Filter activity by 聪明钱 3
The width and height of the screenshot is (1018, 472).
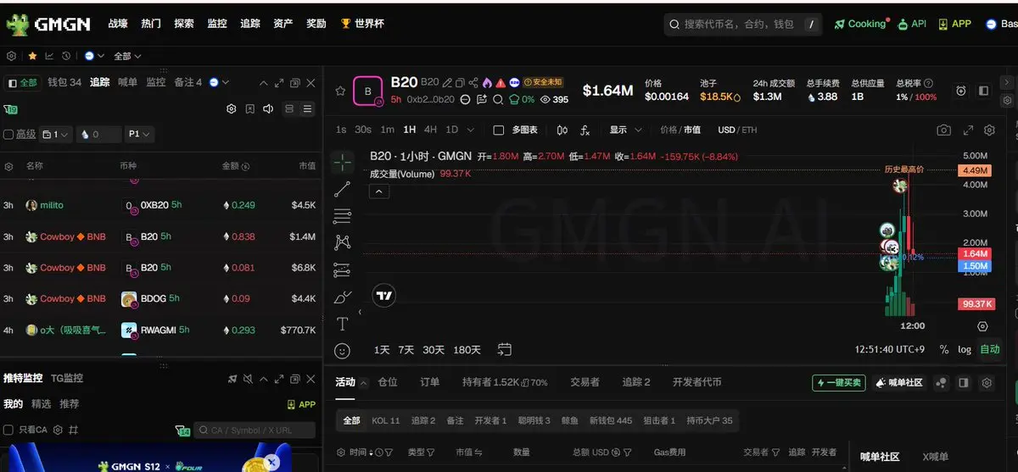pos(534,420)
